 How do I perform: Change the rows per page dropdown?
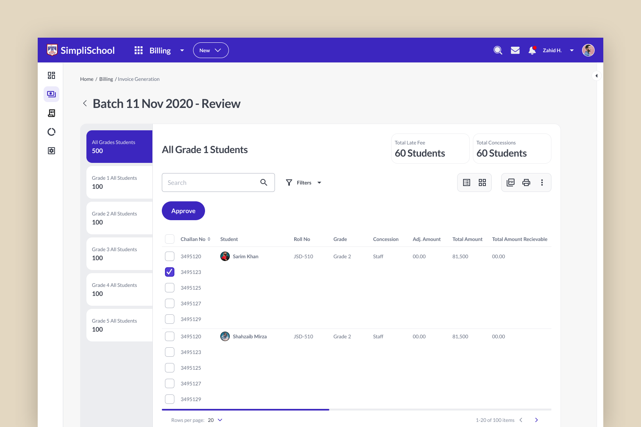pos(215,420)
